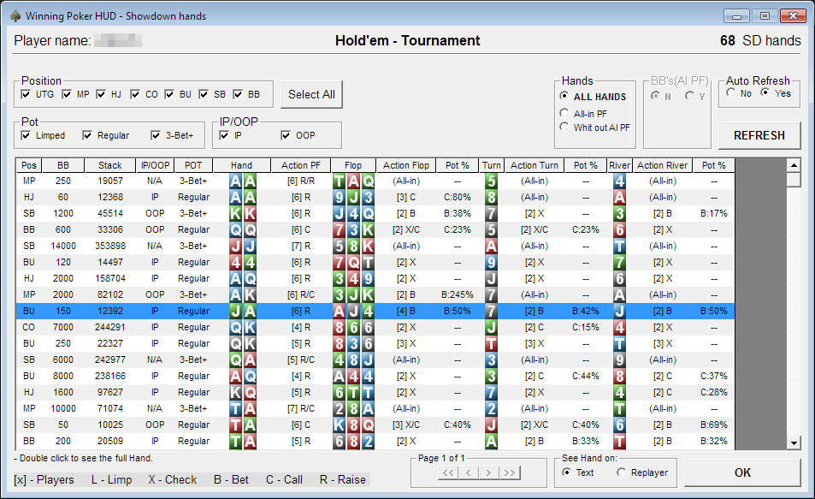Image resolution: width=815 pixels, height=499 pixels.
Task: Toggle the OOP checkbox
Action: coord(286,135)
